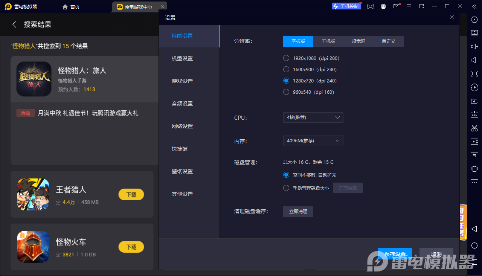This screenshot has height=276, width=482.
Task: Open 网络设置 settings section
Action: [189, 126]
